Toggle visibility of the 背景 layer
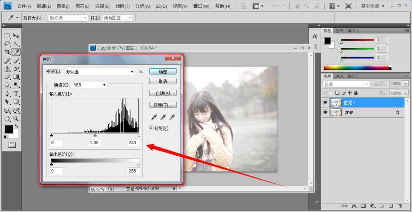412x212 pixels. (x=325, y=112)
